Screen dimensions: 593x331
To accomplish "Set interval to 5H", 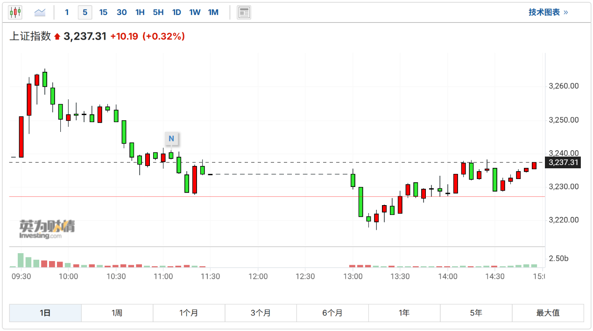I will tap(158, 13).
